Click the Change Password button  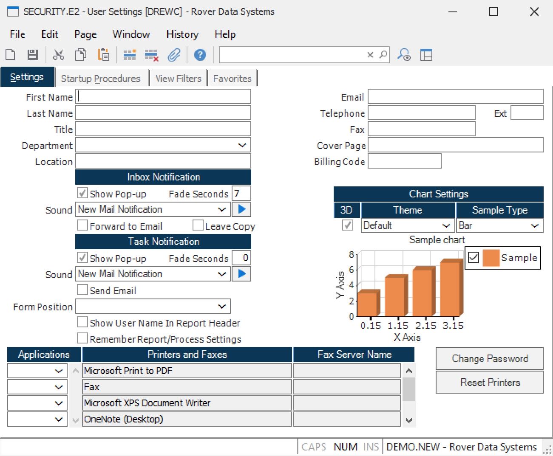[x=489, y=359]
